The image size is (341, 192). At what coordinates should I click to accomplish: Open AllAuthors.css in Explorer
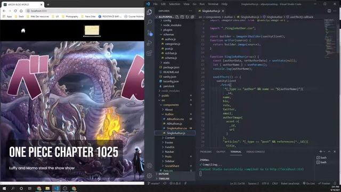coord(175,119)
